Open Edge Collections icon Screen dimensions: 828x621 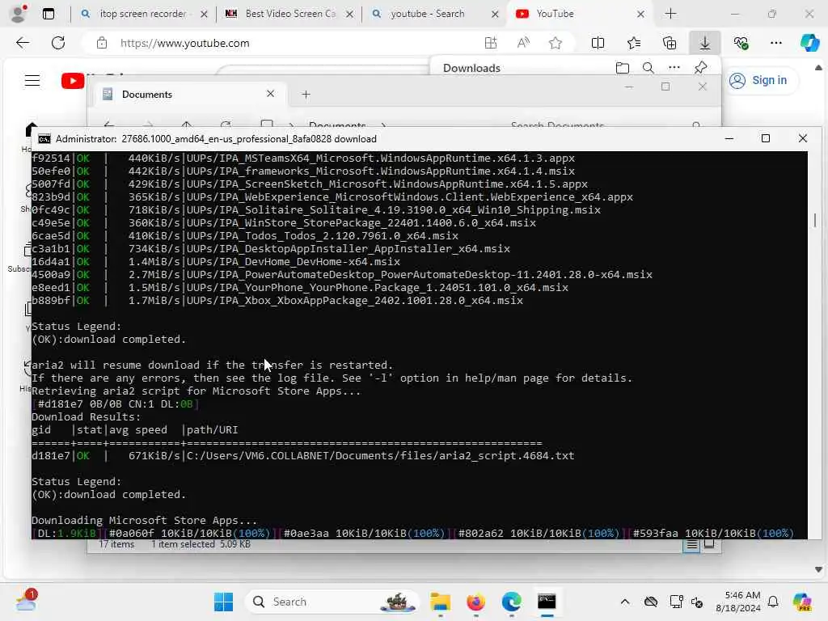[669, 43]
